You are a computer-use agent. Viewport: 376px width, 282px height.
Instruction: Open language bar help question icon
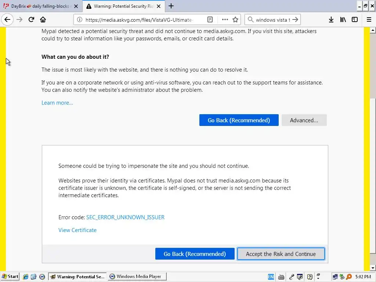pos(310,277)
